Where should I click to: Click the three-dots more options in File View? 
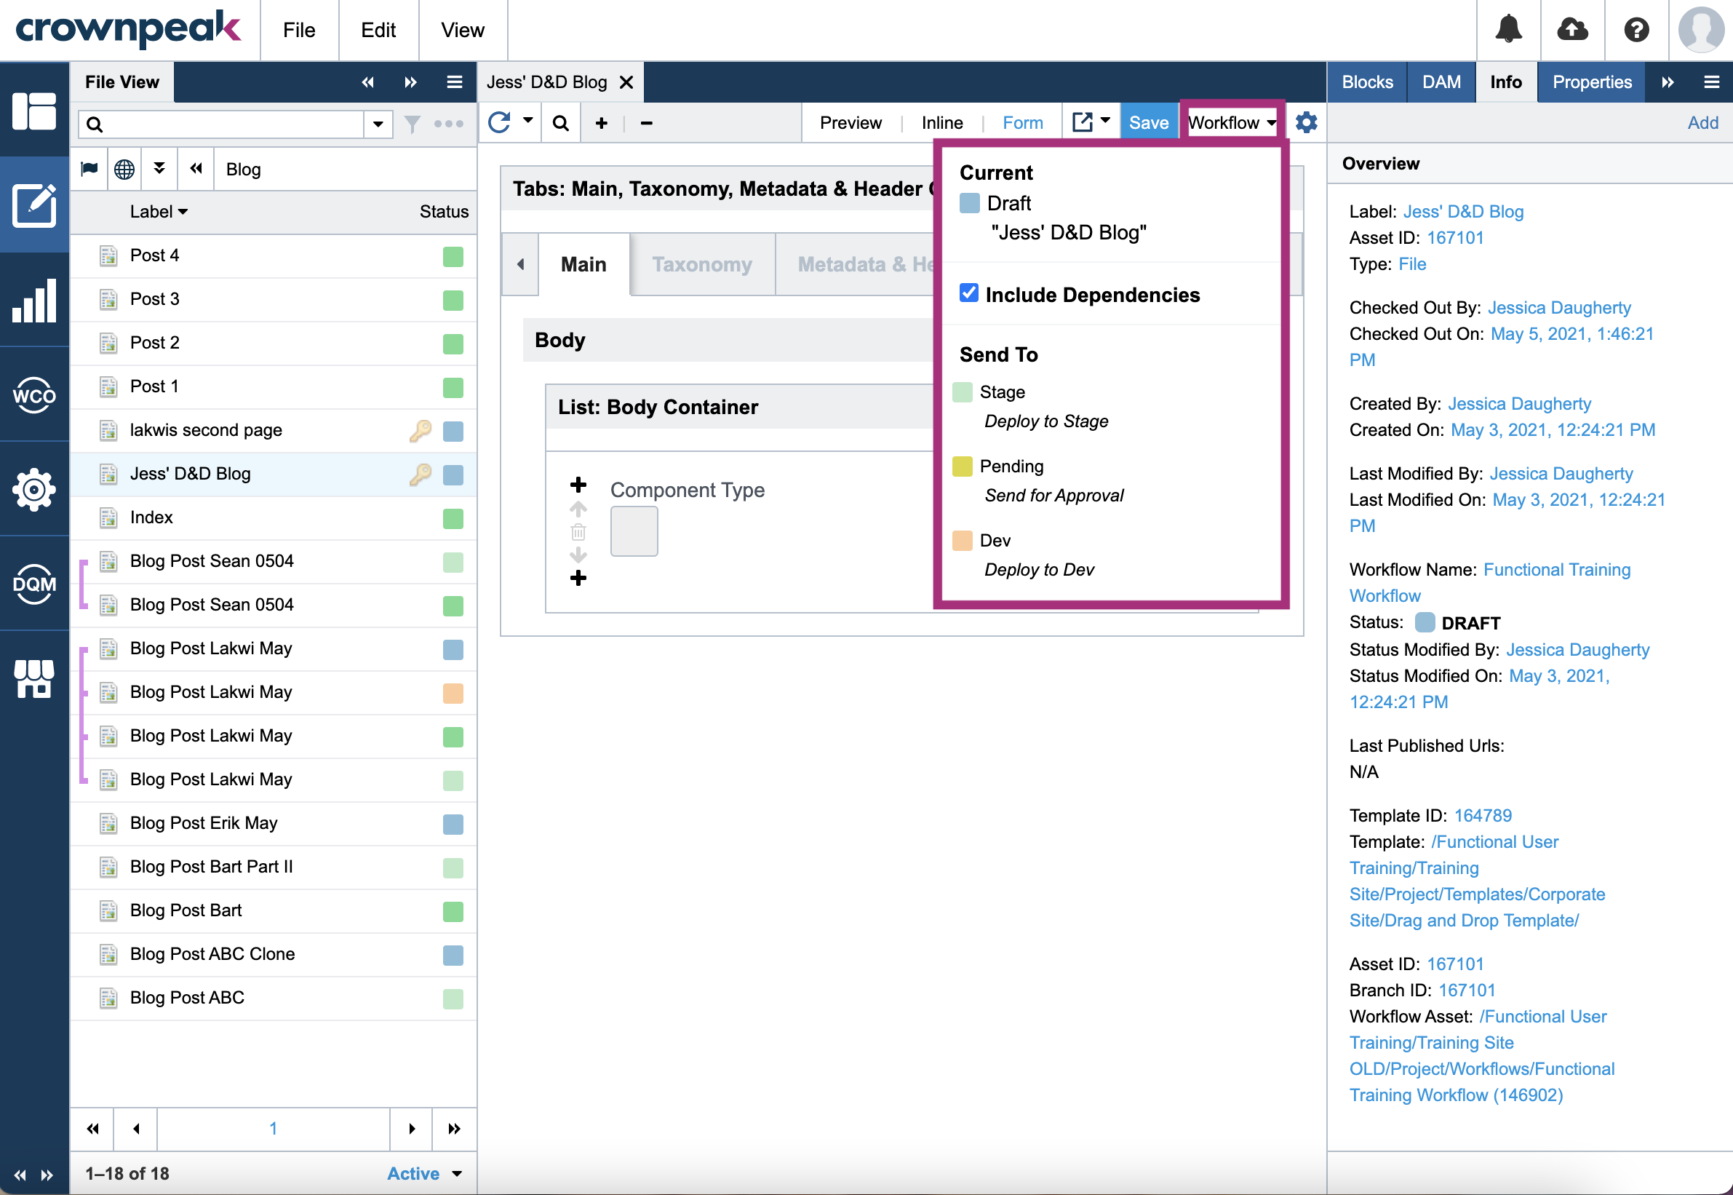pyautogui.click(x=448, y=124)
